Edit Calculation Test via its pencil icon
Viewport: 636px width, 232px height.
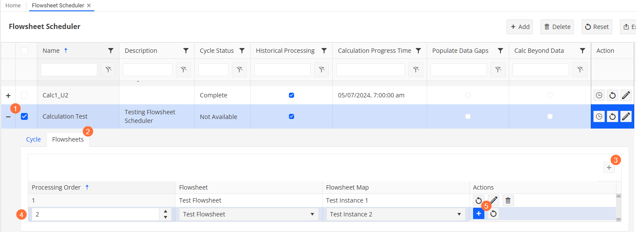[626, 116]
